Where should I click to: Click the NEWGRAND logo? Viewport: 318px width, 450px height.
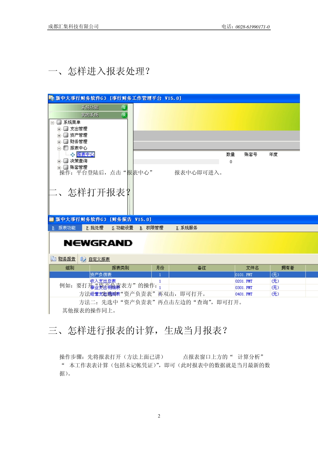98,243
